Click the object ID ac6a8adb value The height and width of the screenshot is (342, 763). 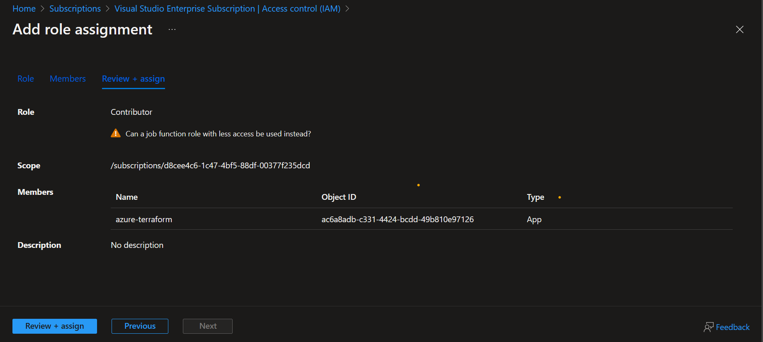[397, 219]
